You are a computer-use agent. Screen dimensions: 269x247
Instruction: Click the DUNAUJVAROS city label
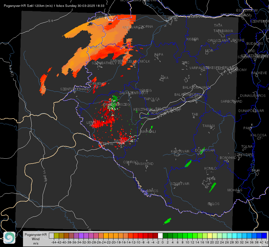pos(253,96)
